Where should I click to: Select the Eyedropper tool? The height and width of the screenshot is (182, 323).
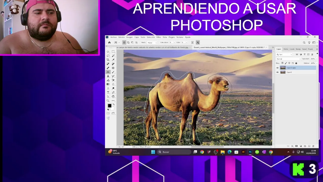click(x=113, y=60)
